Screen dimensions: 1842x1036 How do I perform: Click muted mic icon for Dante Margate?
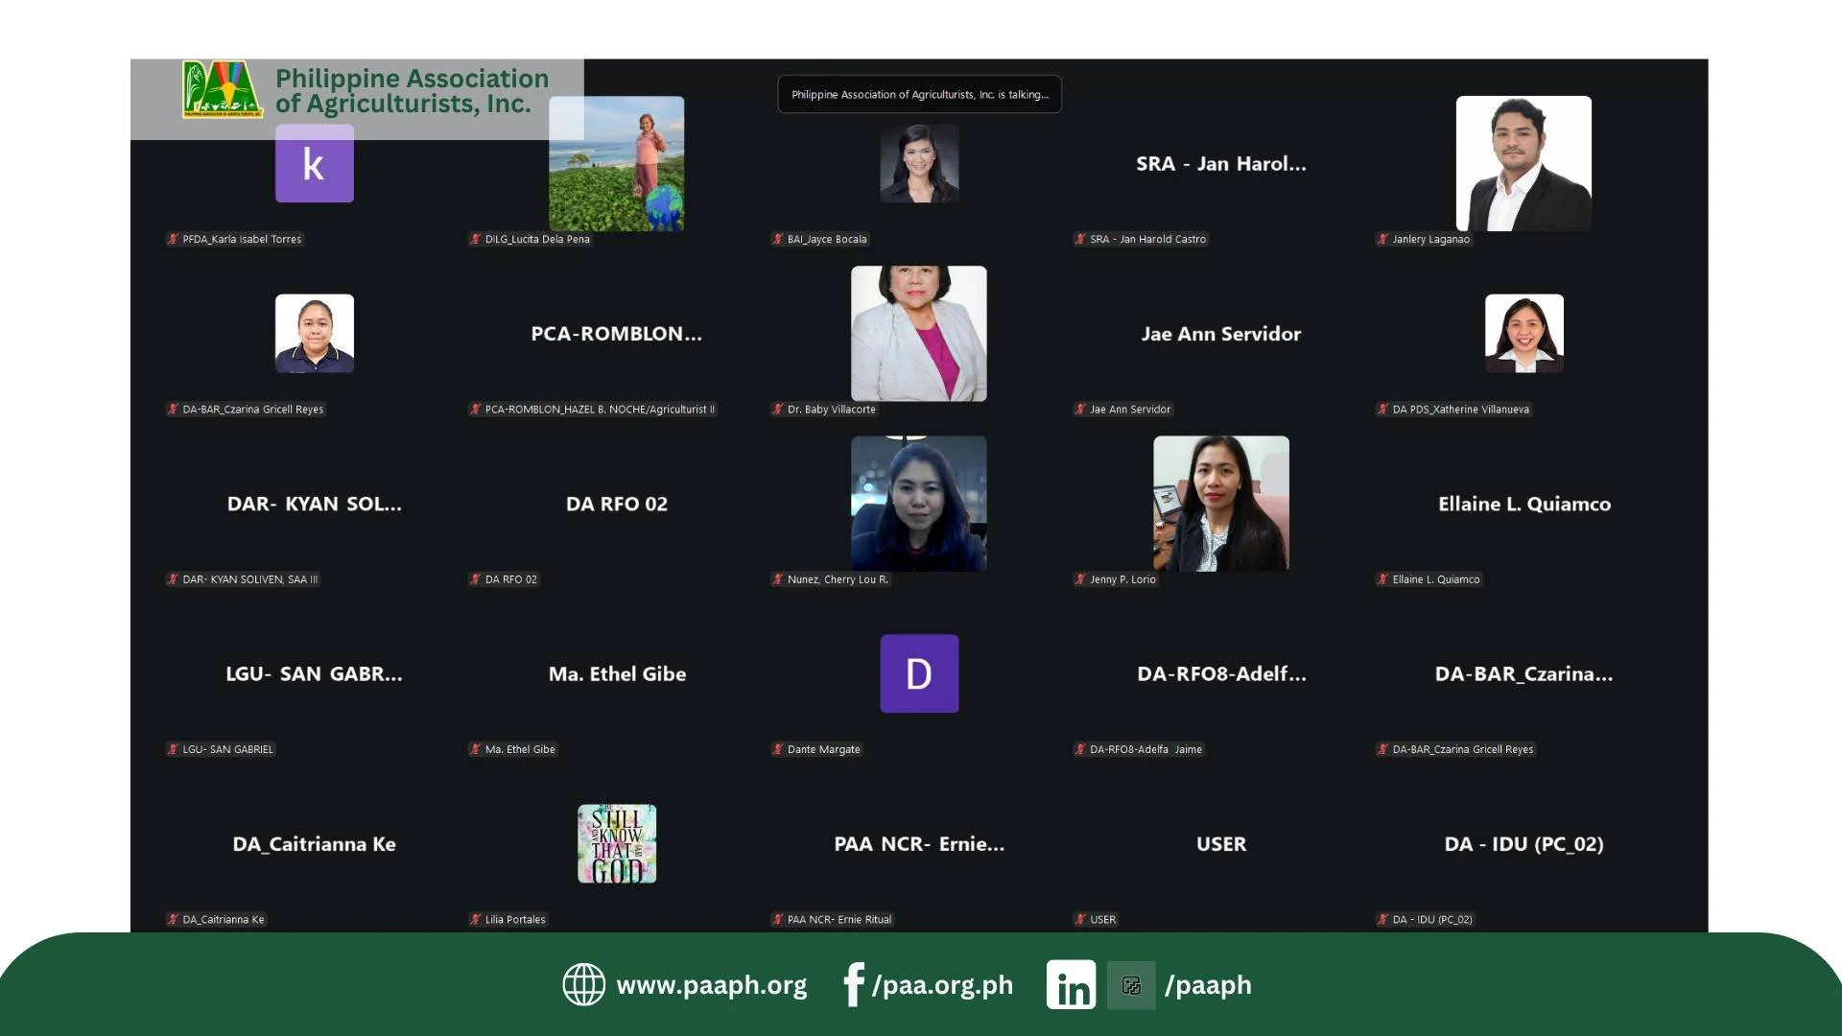pyautogui.click(x=778, y=749)
